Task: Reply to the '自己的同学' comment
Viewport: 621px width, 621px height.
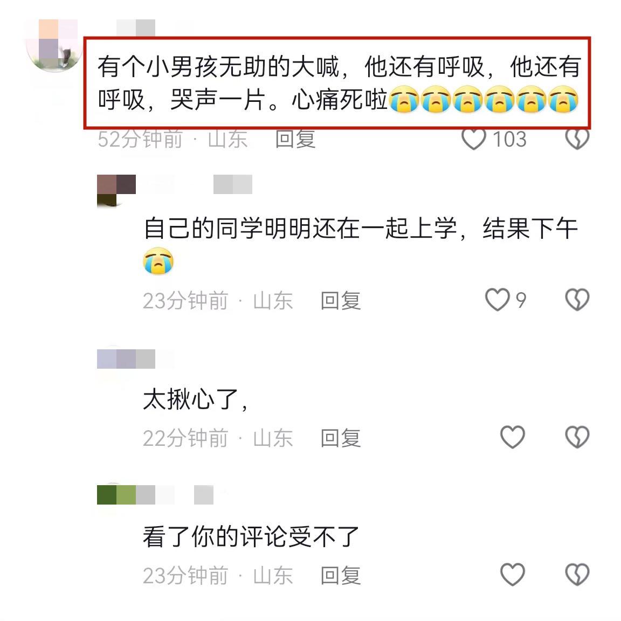Action: 341,301
